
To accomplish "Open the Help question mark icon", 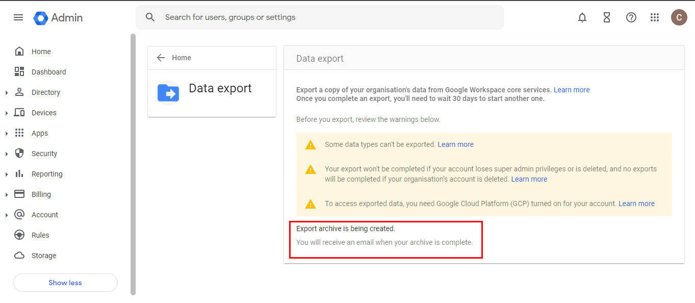I will (631, 17).
